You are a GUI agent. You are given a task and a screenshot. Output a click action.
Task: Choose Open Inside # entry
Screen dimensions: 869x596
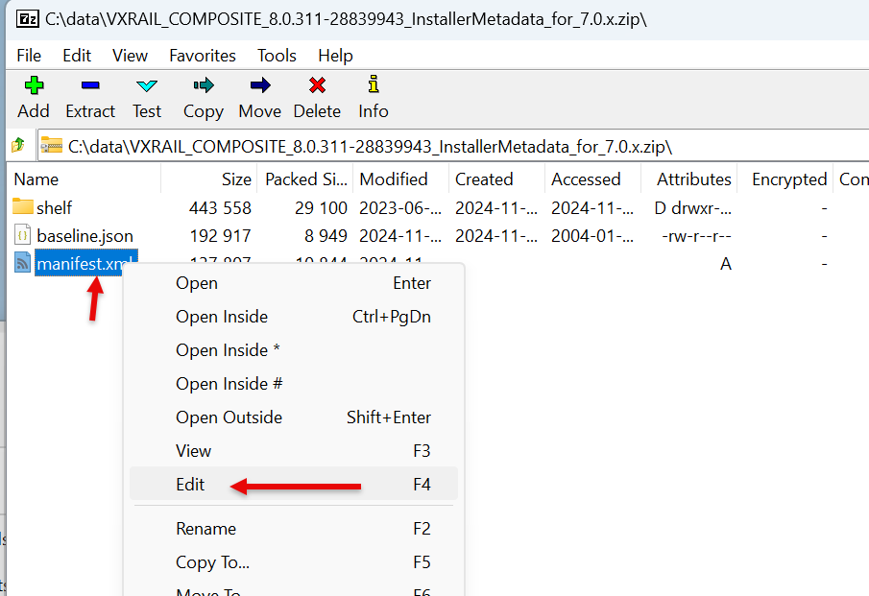pos(294,384)
